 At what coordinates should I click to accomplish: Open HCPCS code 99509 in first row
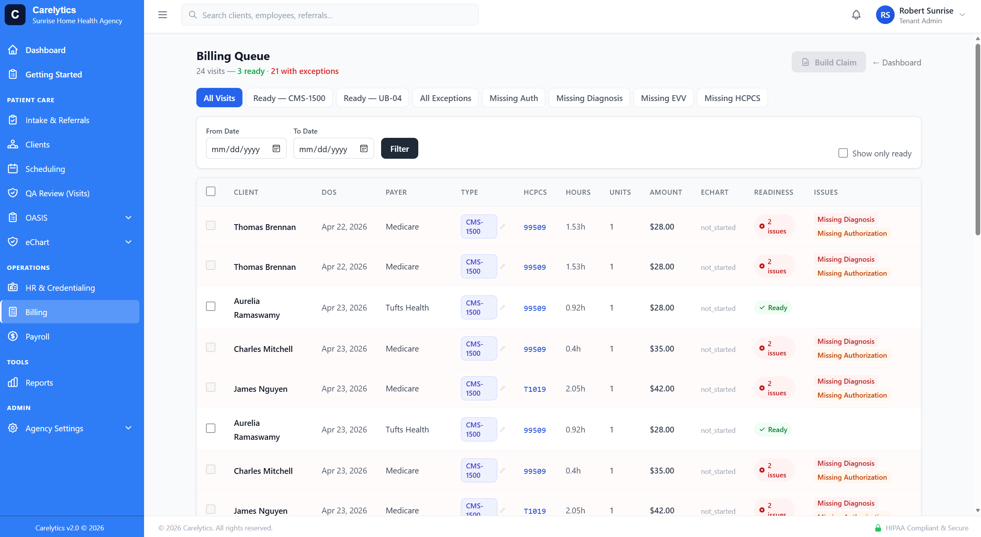(535, 227)
